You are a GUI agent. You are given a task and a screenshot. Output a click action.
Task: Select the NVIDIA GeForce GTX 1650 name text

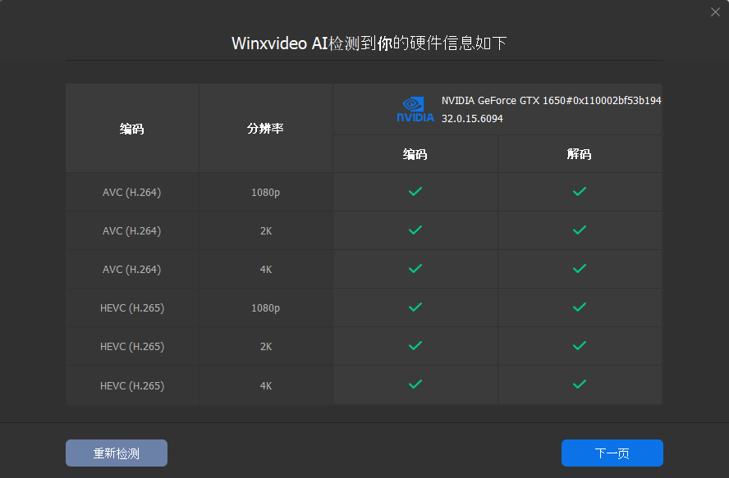[x=551, y=101]
